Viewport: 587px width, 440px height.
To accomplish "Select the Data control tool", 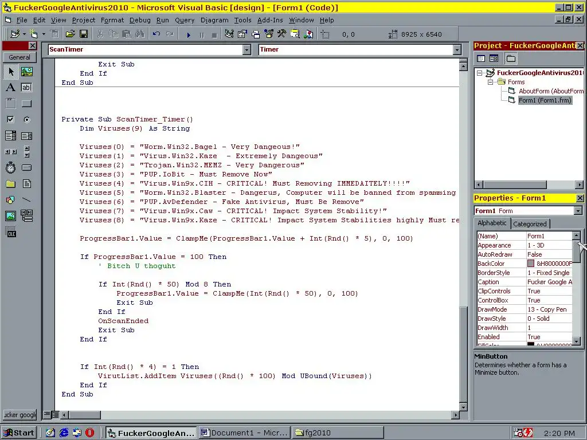I will [26, 216].
